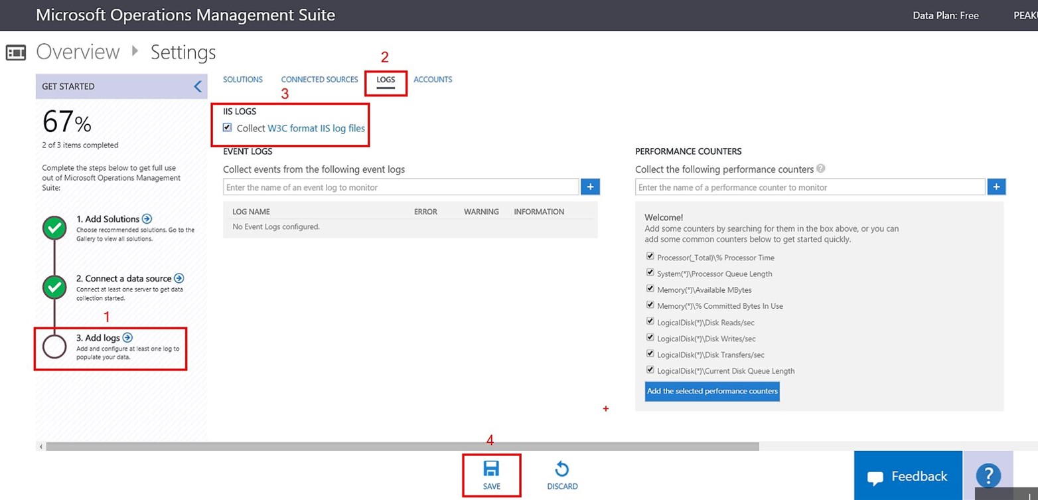Open the W3C format IIS log files link
The width and height of the screenshot is (1038, 500).
[317, 128]
